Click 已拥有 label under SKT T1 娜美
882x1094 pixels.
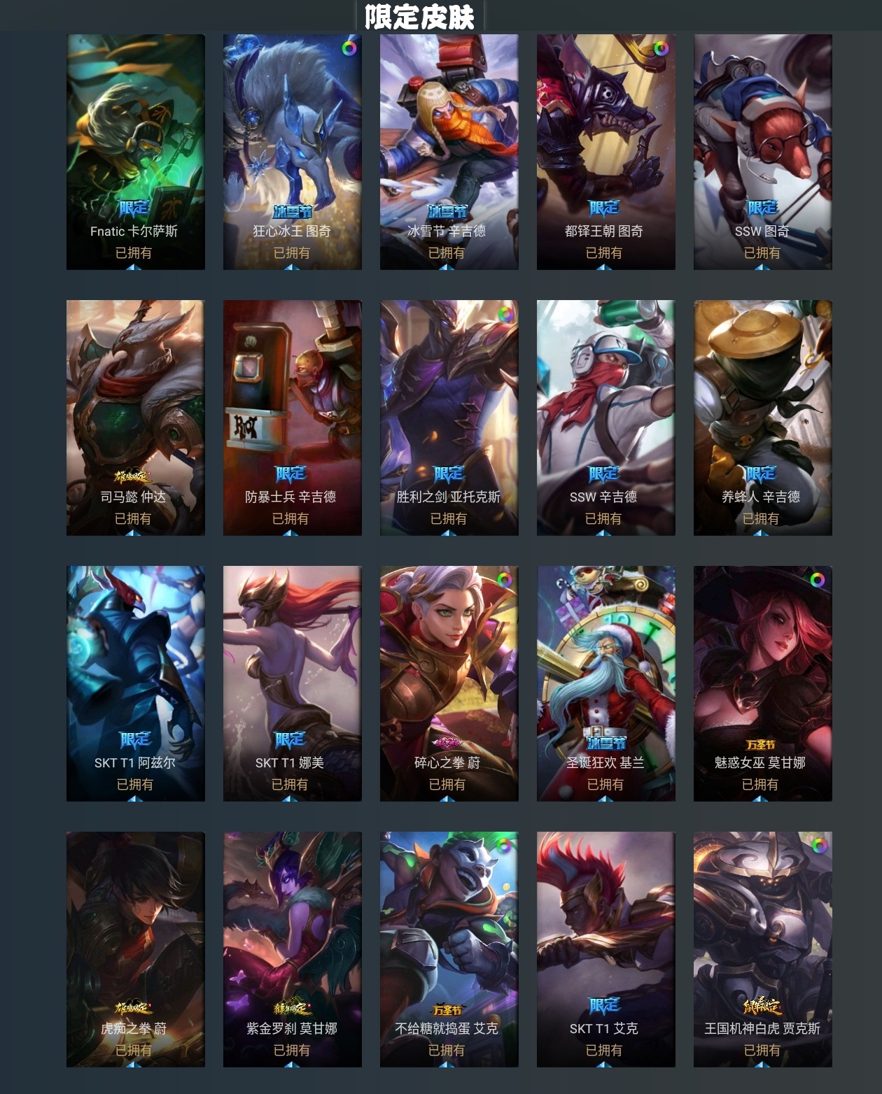[x=290, y=785]
